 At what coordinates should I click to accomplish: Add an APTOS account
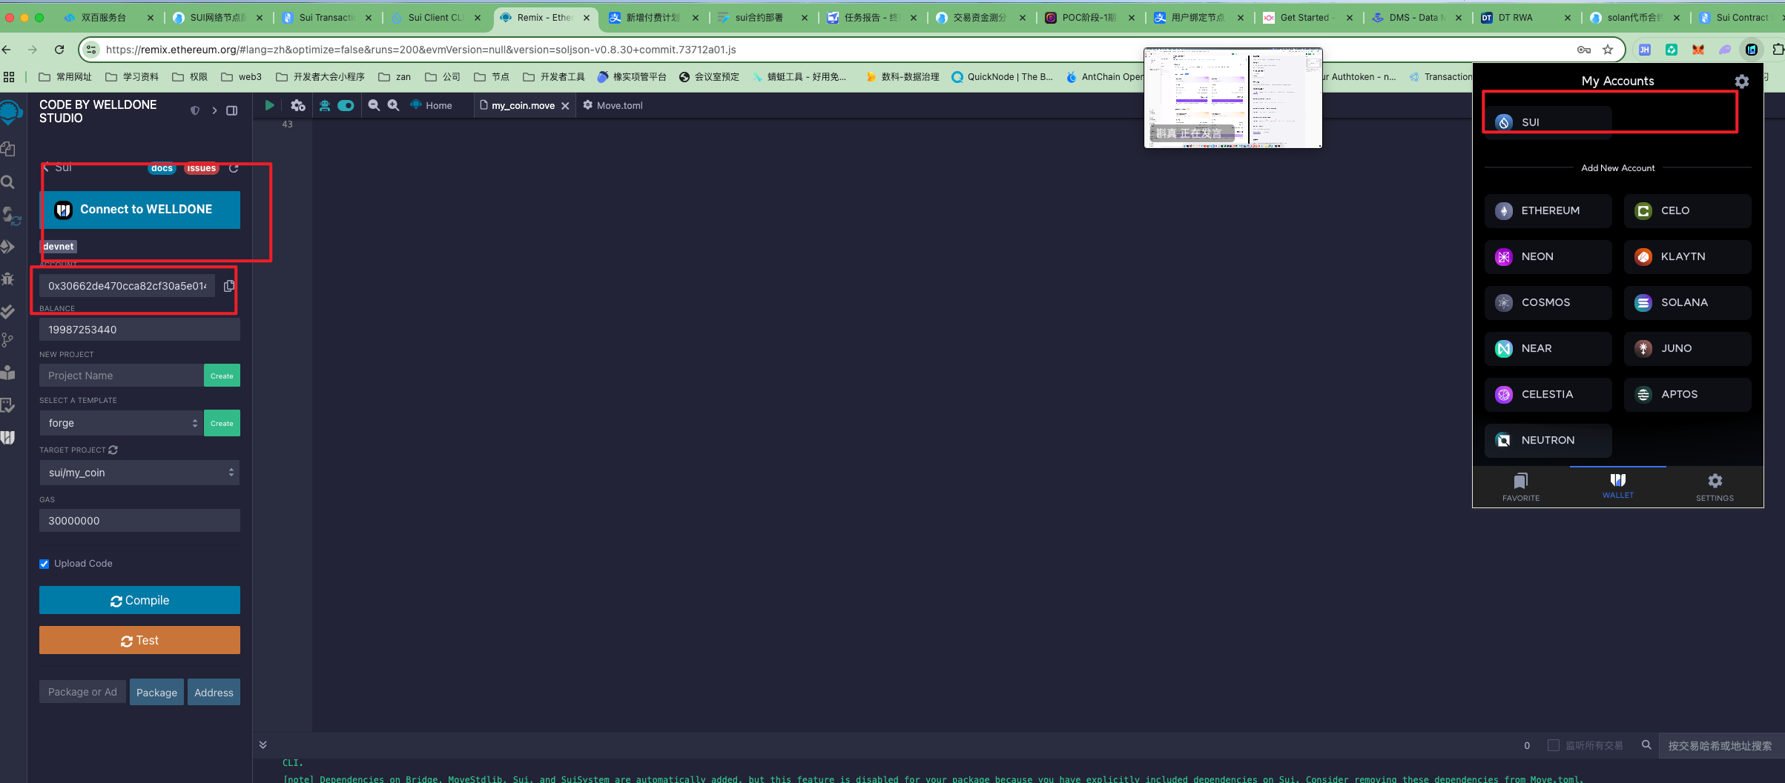pos(1687,394)
